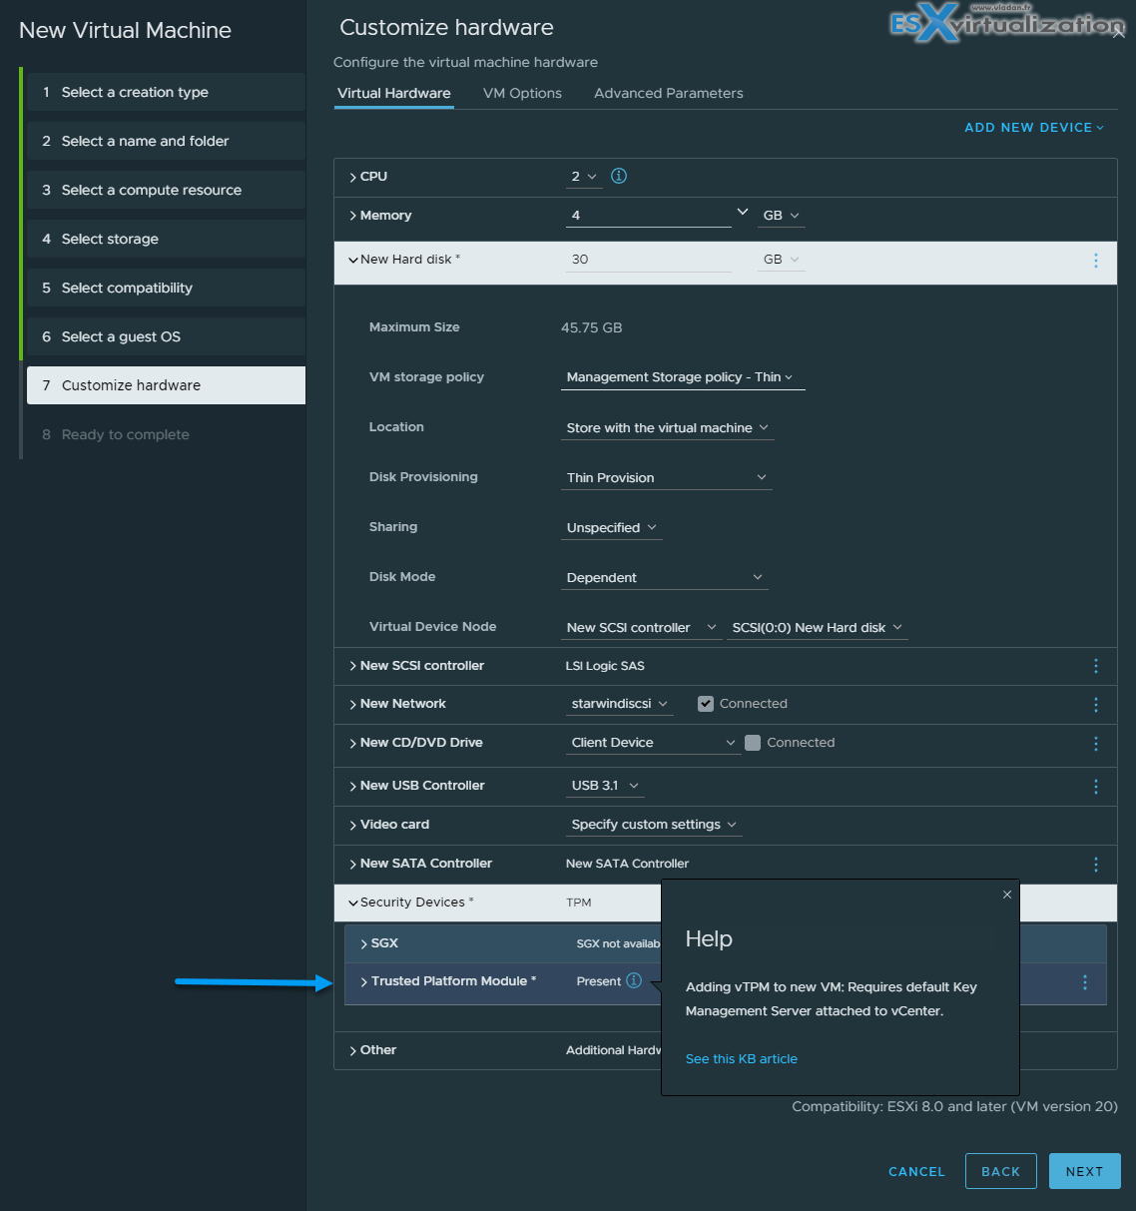Select step 7 Customize hardware
The image size is (1136, 1211).
166,385
